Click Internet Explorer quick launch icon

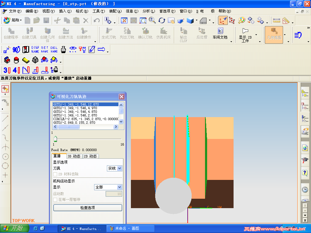point(36,228)
